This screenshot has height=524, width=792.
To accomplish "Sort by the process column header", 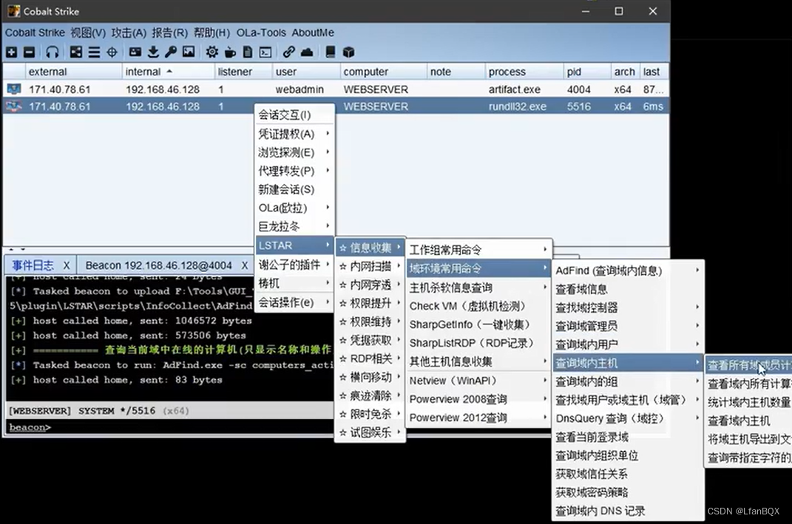I will 524,72.
